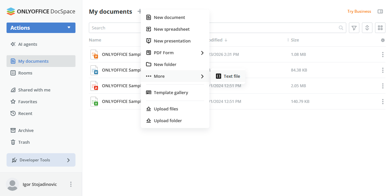Open user menu dots beside Igor Stojadinovic
Image resolution: width=392 pixels, height=196 pixels.
[71, 184]
